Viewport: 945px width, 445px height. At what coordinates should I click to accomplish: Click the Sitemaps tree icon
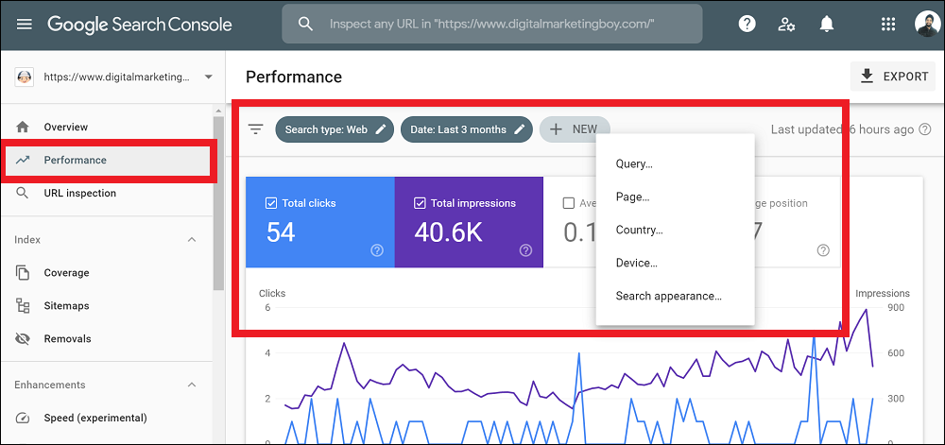(23, 306)
